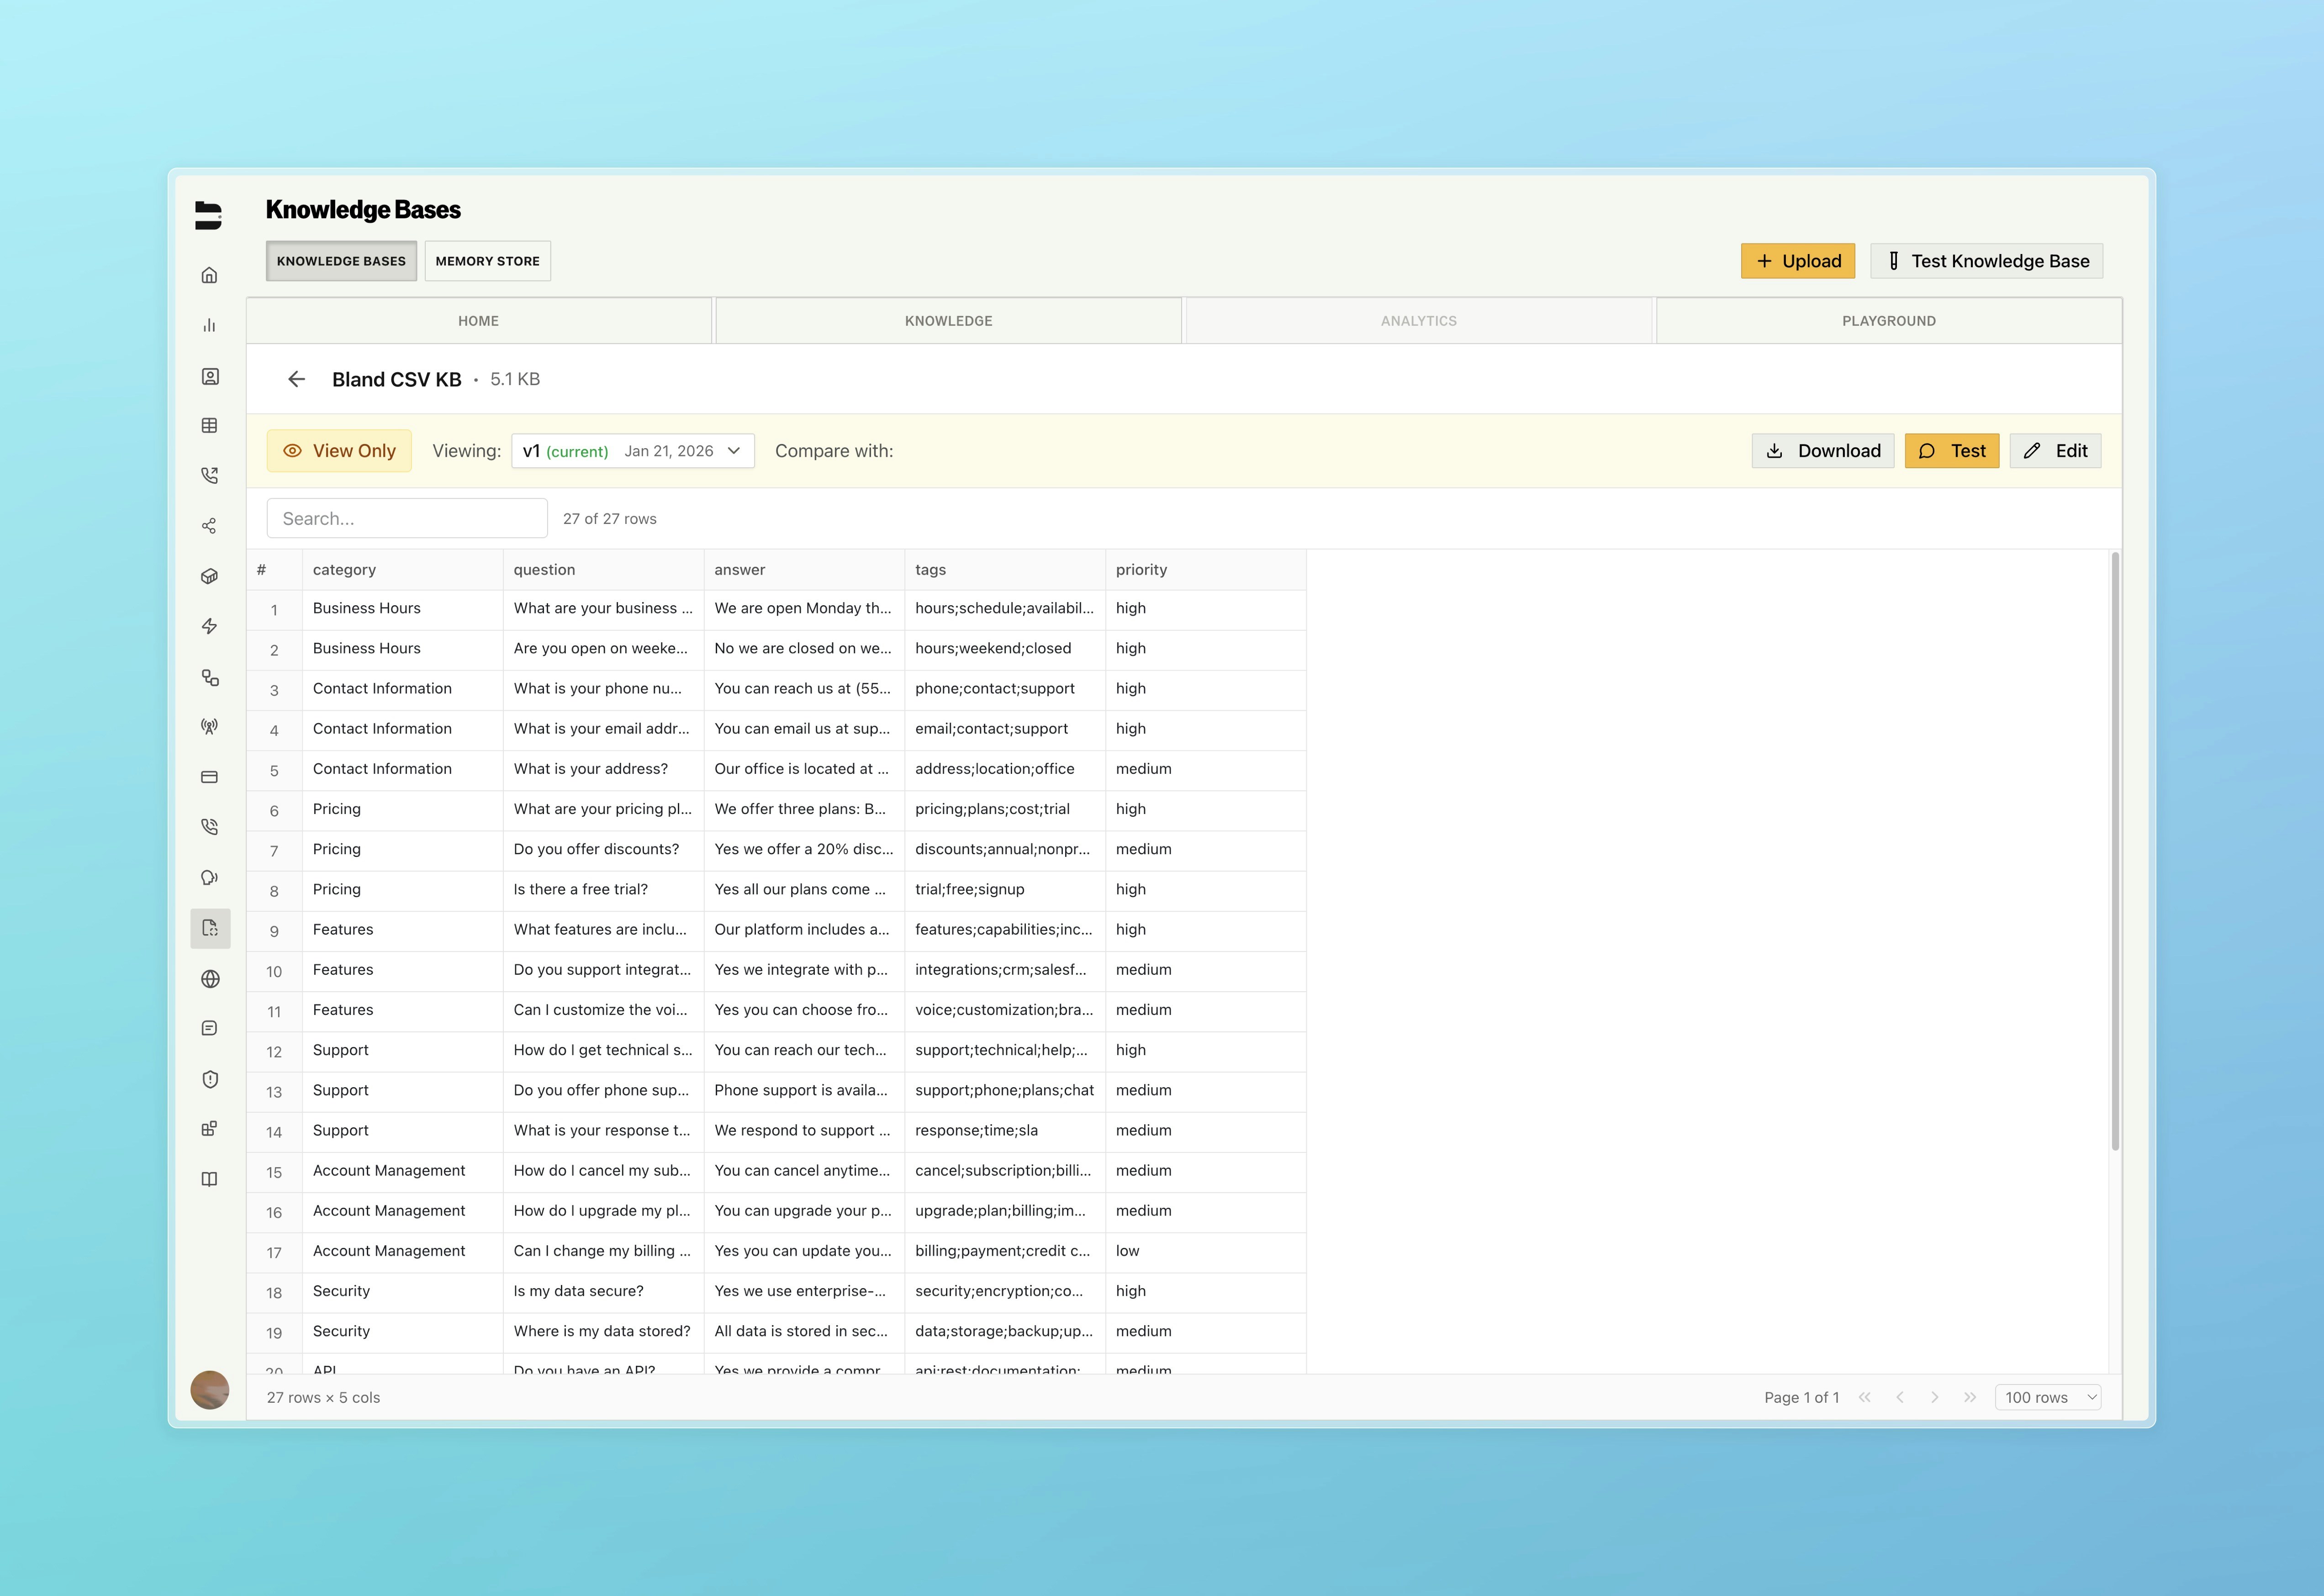Click the Upload button

pos(1798,260)
